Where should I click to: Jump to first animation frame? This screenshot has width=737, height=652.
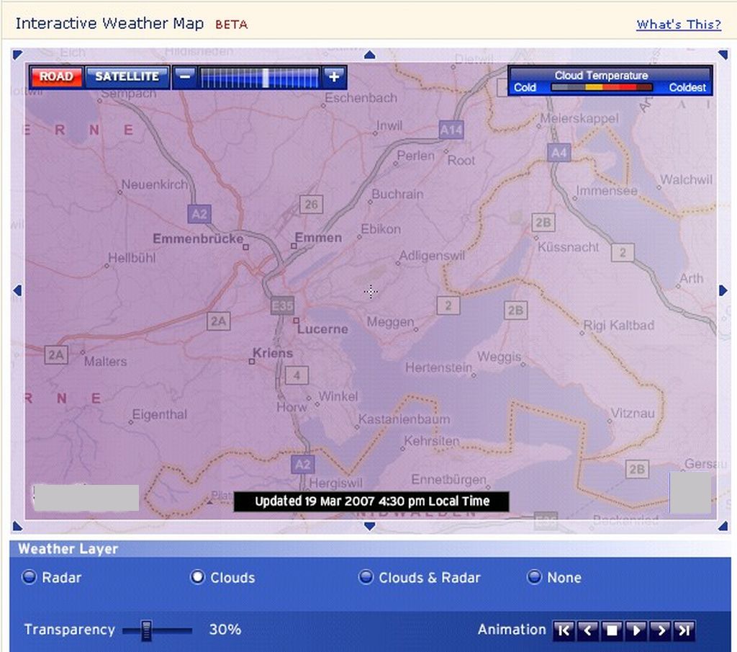(564, 631)
